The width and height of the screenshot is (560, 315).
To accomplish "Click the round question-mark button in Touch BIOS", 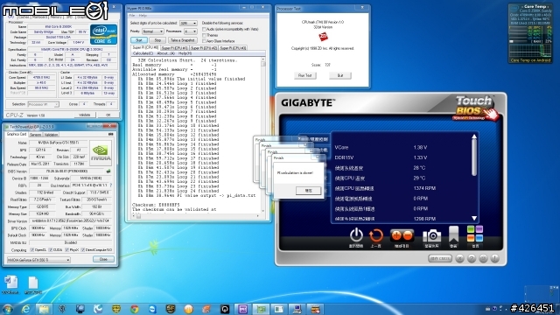I will (x=472, y=258).
